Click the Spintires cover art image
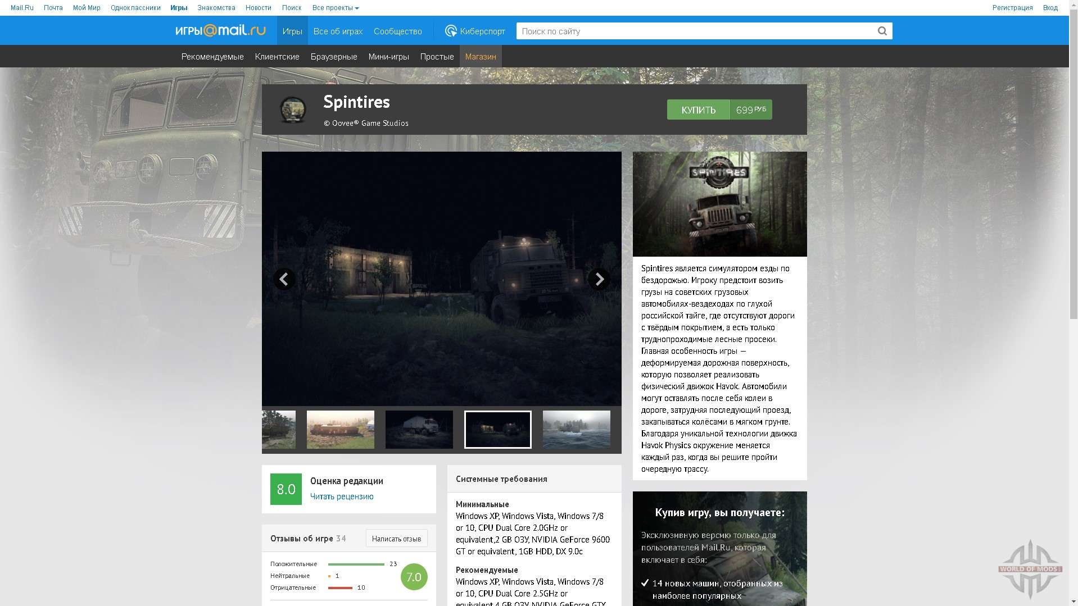 click(x=719, y=204)
